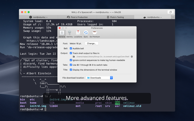Click the window tiling icon in title bar

pyautogui.click(x=170, y=12)
